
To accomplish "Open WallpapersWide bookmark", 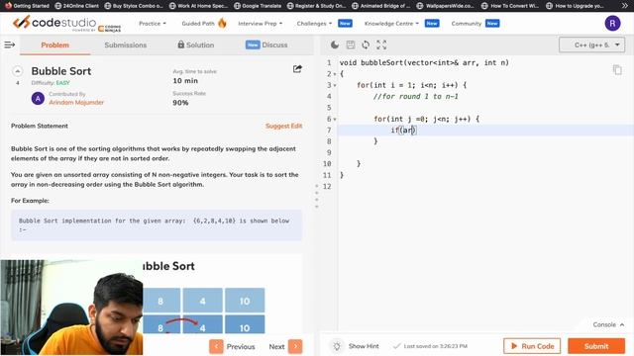I will [446, 6].
